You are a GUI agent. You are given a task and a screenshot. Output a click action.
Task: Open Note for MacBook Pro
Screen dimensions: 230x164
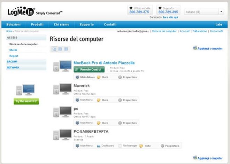(x=103, y=77)
